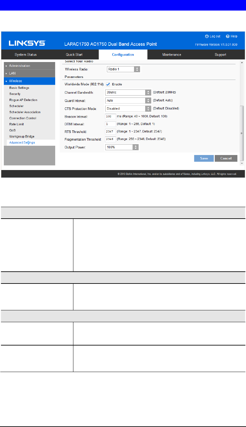This screenshot has height=427, width=246.
Task: Click the Beacon Interval input field
Action: (x=110, y=116)
